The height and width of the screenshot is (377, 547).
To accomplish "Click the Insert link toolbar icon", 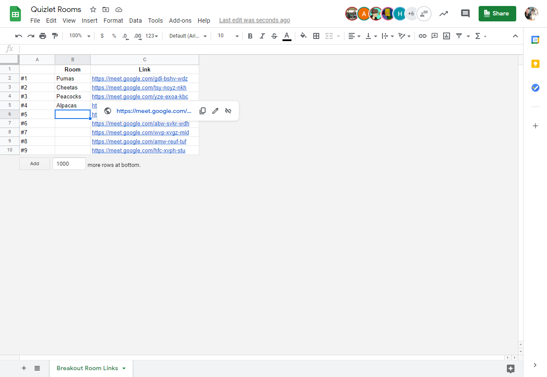I will pos(423,36).
